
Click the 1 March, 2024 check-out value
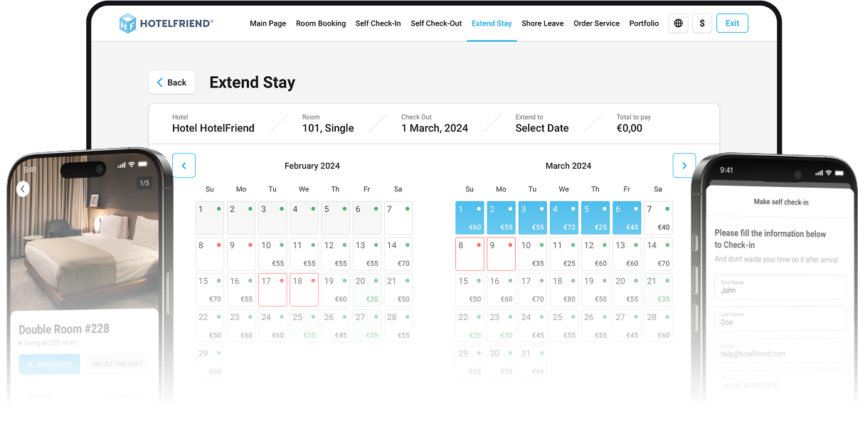tap(435, 129)
